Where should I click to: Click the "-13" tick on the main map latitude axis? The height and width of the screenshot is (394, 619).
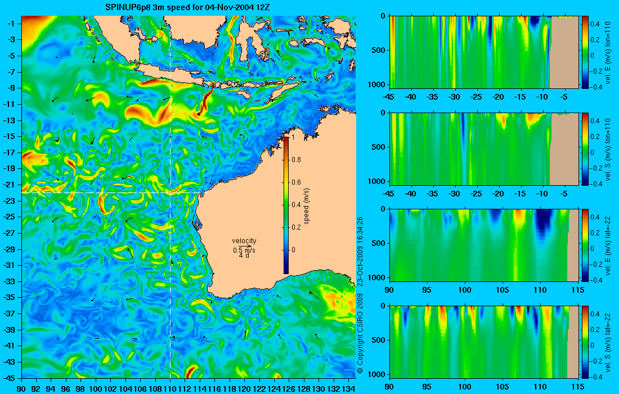(x=9, y=120)
